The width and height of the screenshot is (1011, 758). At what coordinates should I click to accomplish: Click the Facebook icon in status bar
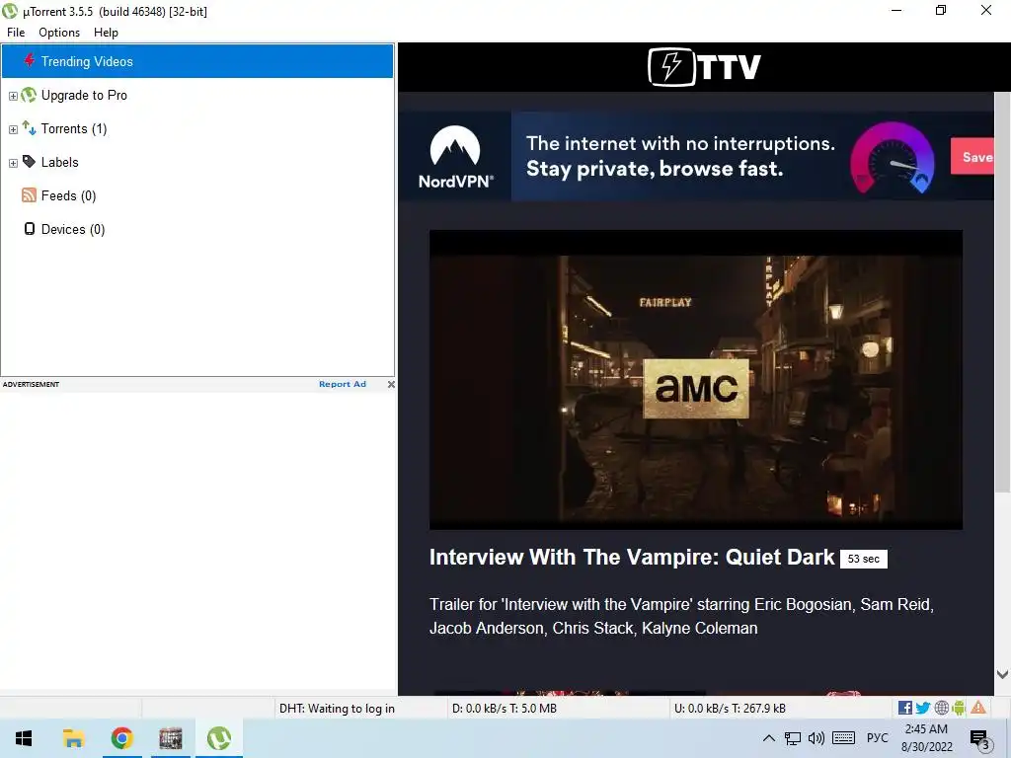click(904, 708)
